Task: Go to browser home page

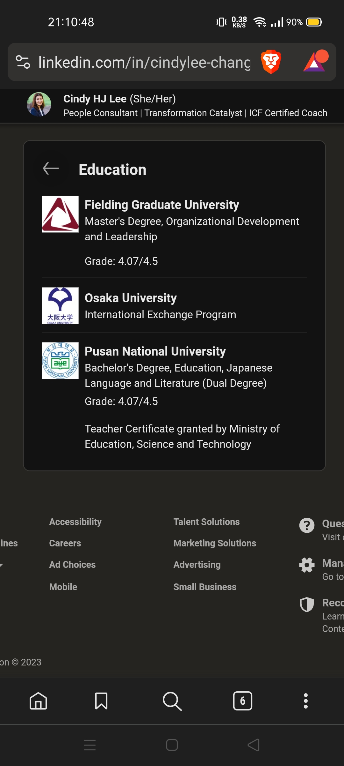Action: tap(38, 701)
